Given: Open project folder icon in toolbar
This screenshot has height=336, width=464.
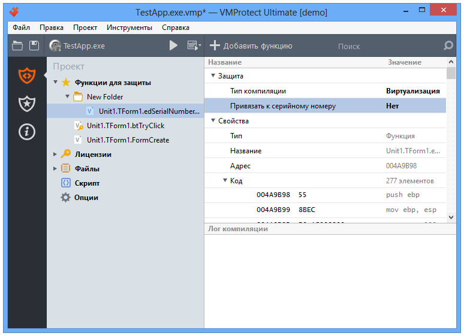Looking at the screenshot, I should (17, 46).
